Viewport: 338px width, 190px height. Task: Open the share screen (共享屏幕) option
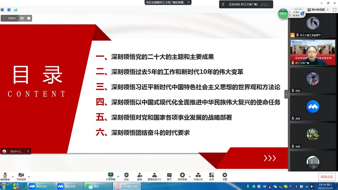(110, 176)
